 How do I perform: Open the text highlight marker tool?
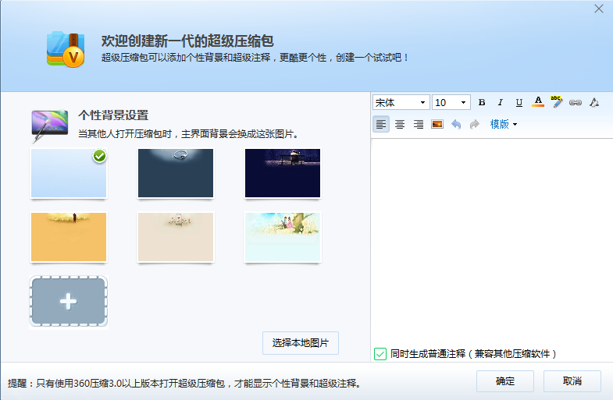click(x=557, y=102)
